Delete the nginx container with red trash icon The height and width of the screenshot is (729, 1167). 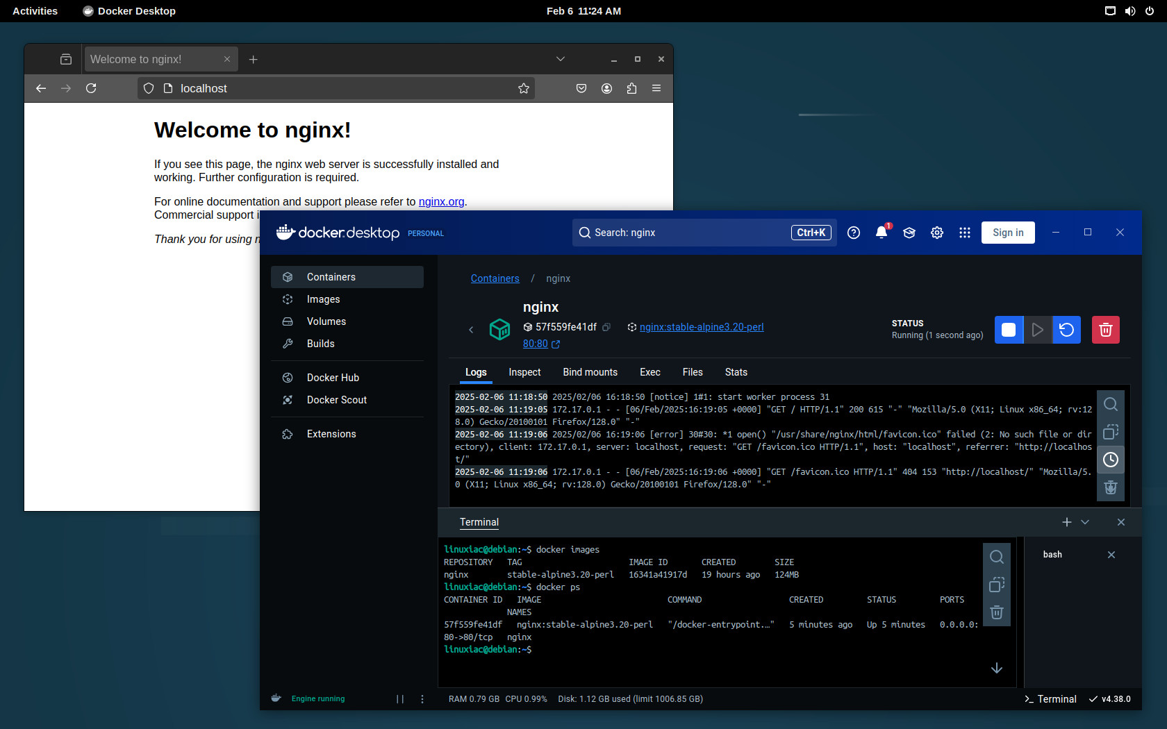pyautogui.click(x=1105, y=330)
